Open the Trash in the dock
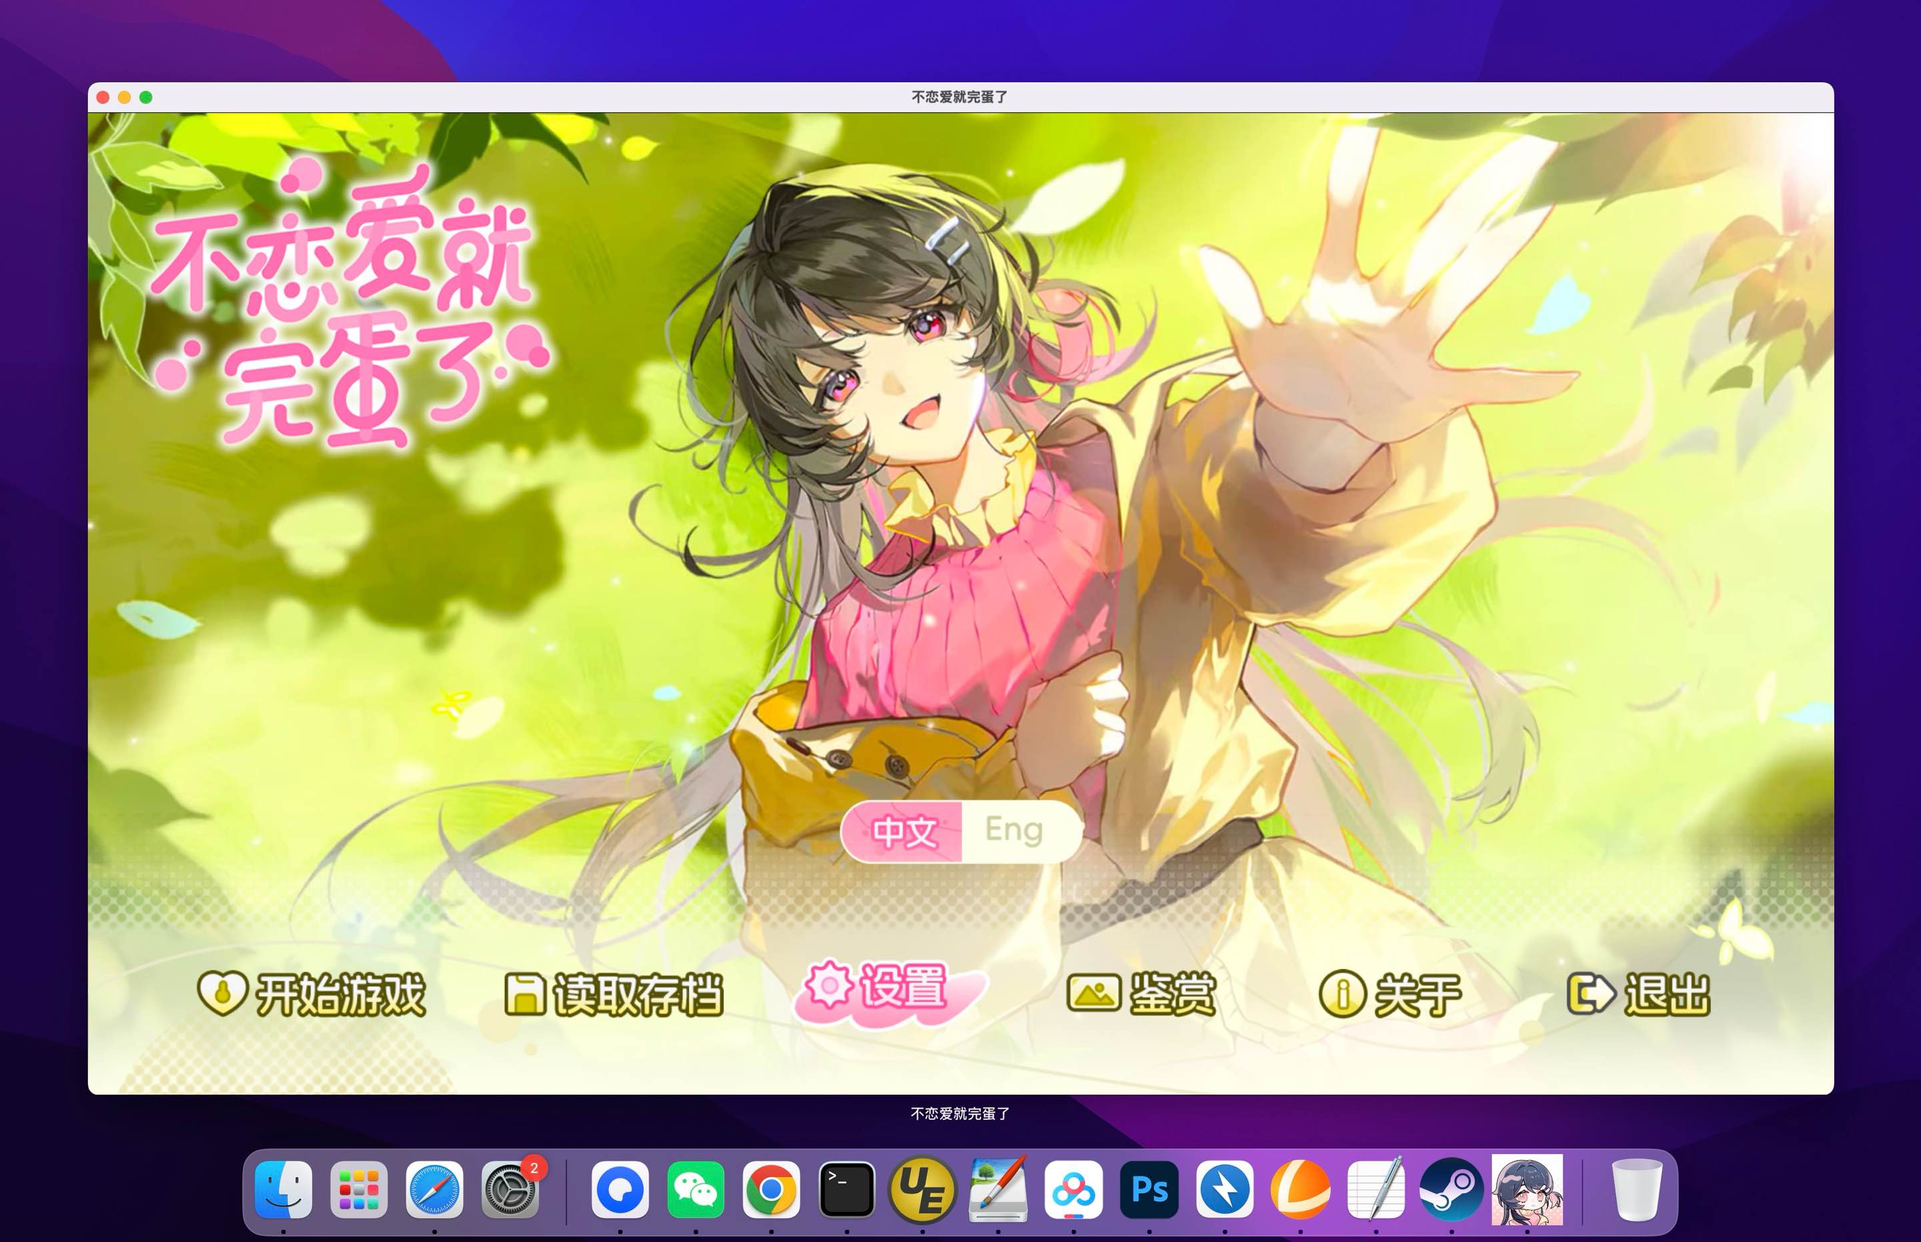This screenshot has height=1242, width=1921. pos(1636,1189)
